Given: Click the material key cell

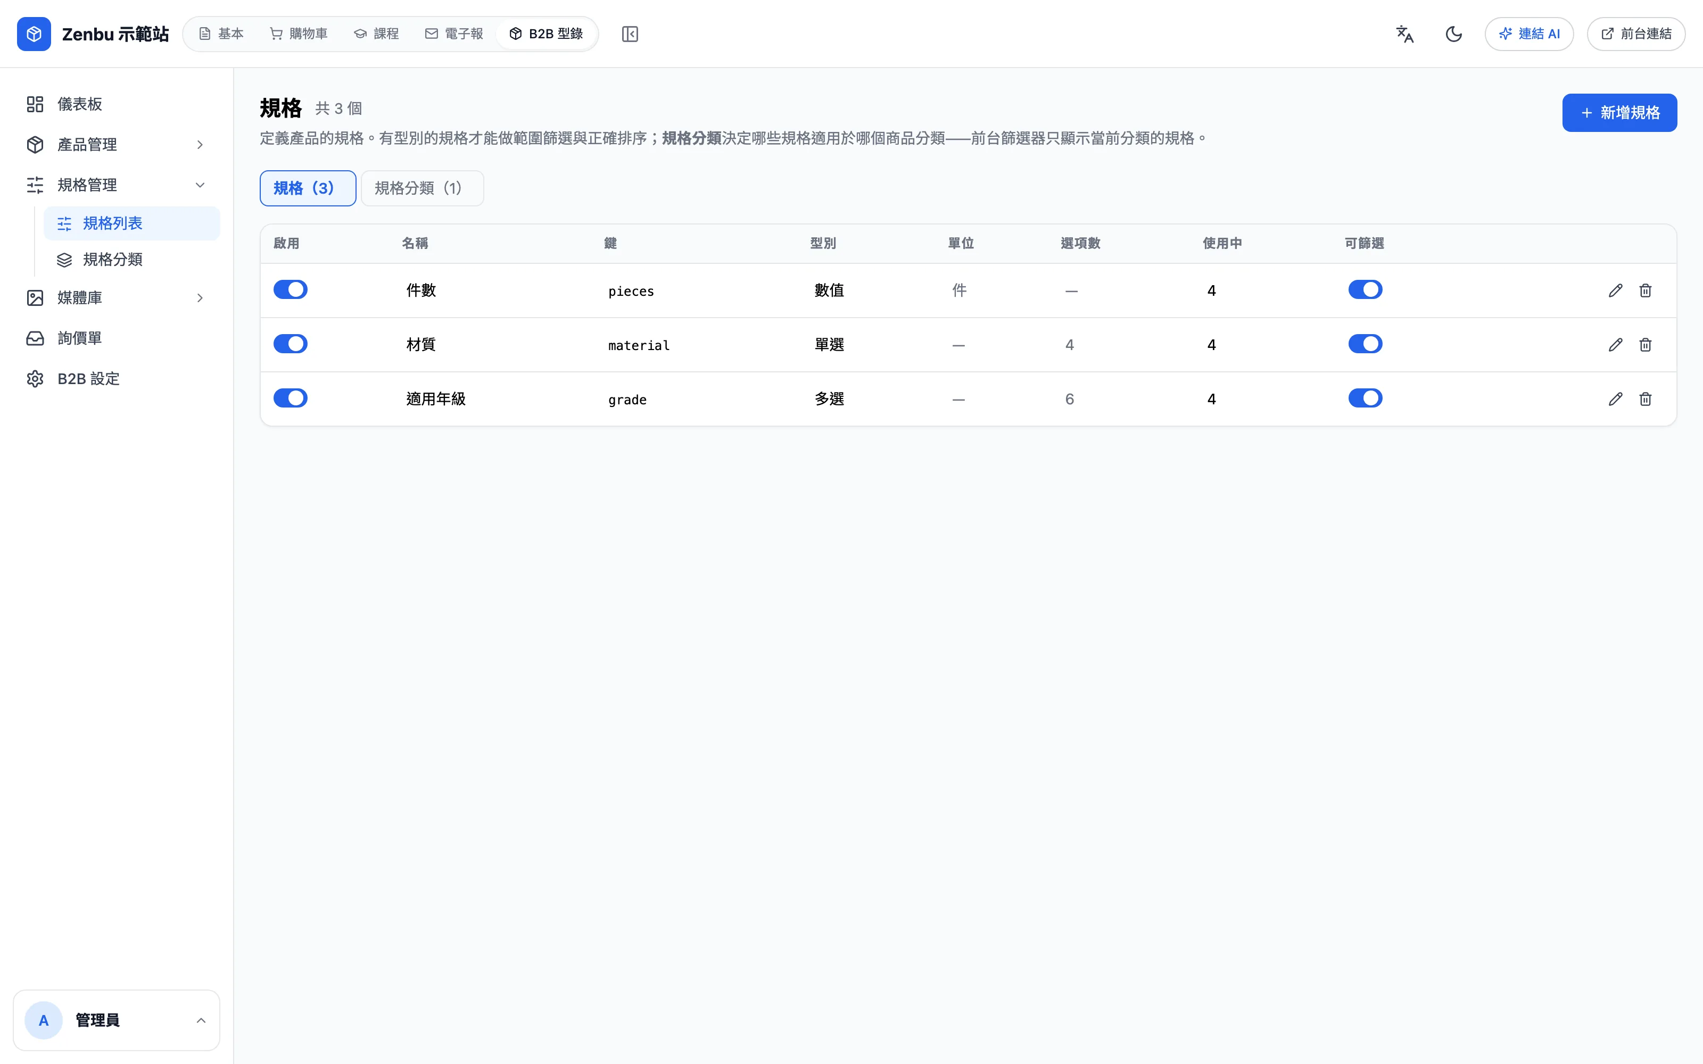Looking at the screenshot, I should pos(639,345).
